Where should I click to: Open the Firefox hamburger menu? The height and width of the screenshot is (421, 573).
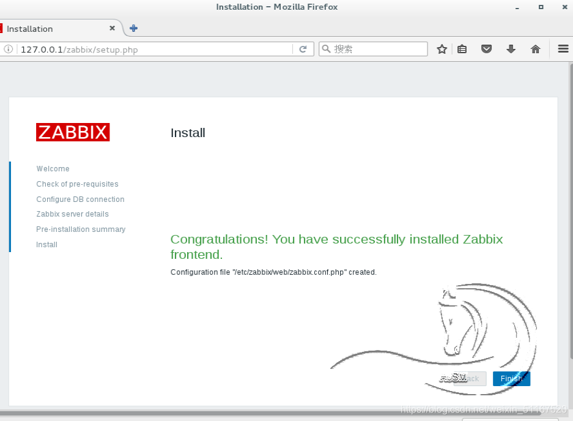click(x=563, y=48)
